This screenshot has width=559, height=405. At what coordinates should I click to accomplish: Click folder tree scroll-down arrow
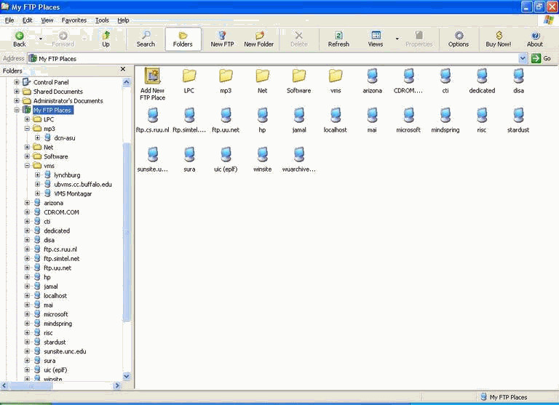(x=127, y=376)
